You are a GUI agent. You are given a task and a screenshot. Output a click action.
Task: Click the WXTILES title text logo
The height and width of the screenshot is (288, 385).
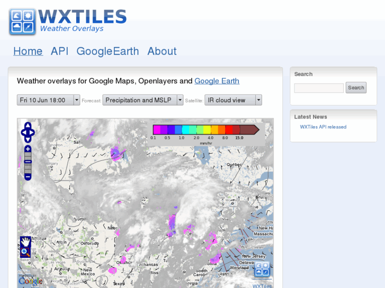(83, 17)
